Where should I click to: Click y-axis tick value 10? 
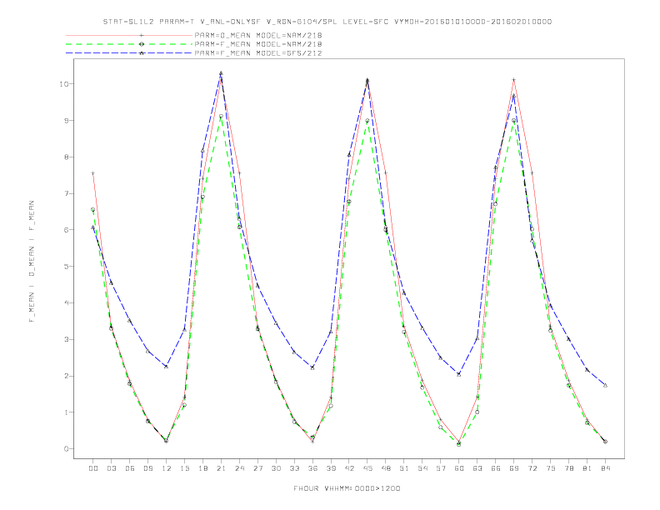[63, 83]
